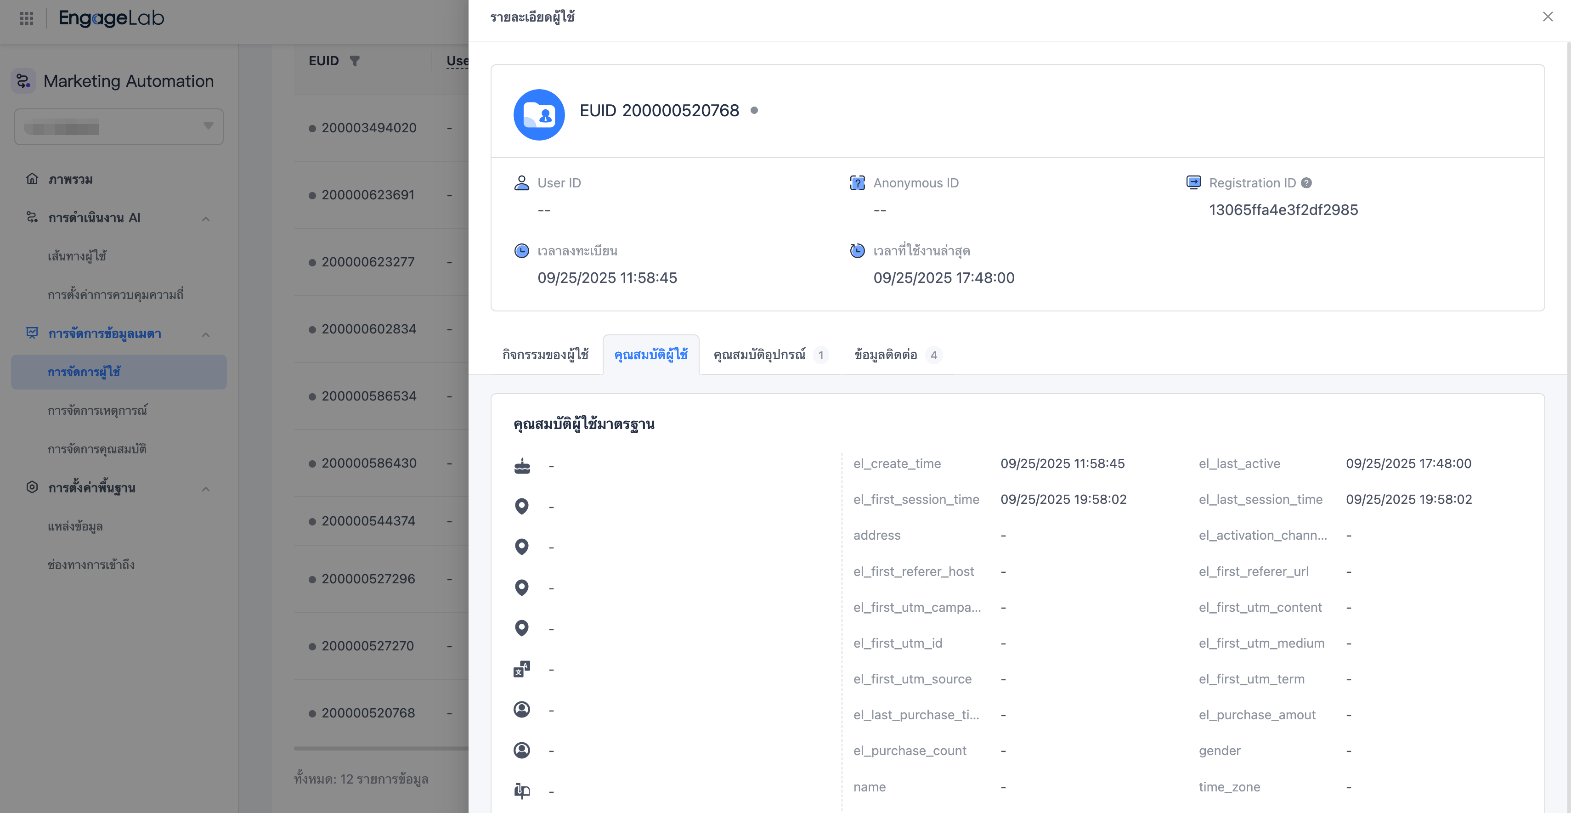The width and height of the screenshot is (1571, 813).
Task: Open user row EUID 200000544374
Action: click(x=368, y=521)
